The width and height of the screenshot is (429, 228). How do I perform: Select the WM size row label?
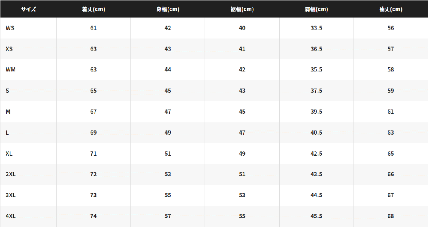coord(10,70)
